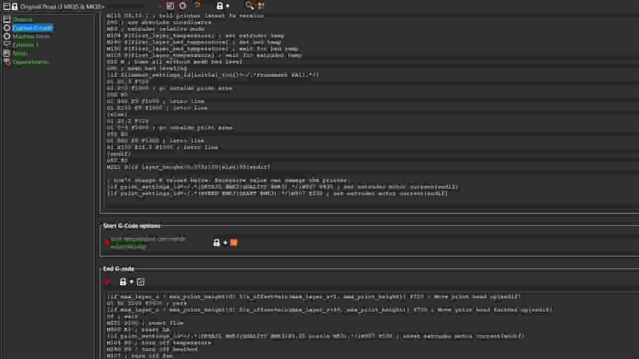639x359 pixels.
Task: Click lock icon in Start G-Code options
Action: (x=217, y=242)
